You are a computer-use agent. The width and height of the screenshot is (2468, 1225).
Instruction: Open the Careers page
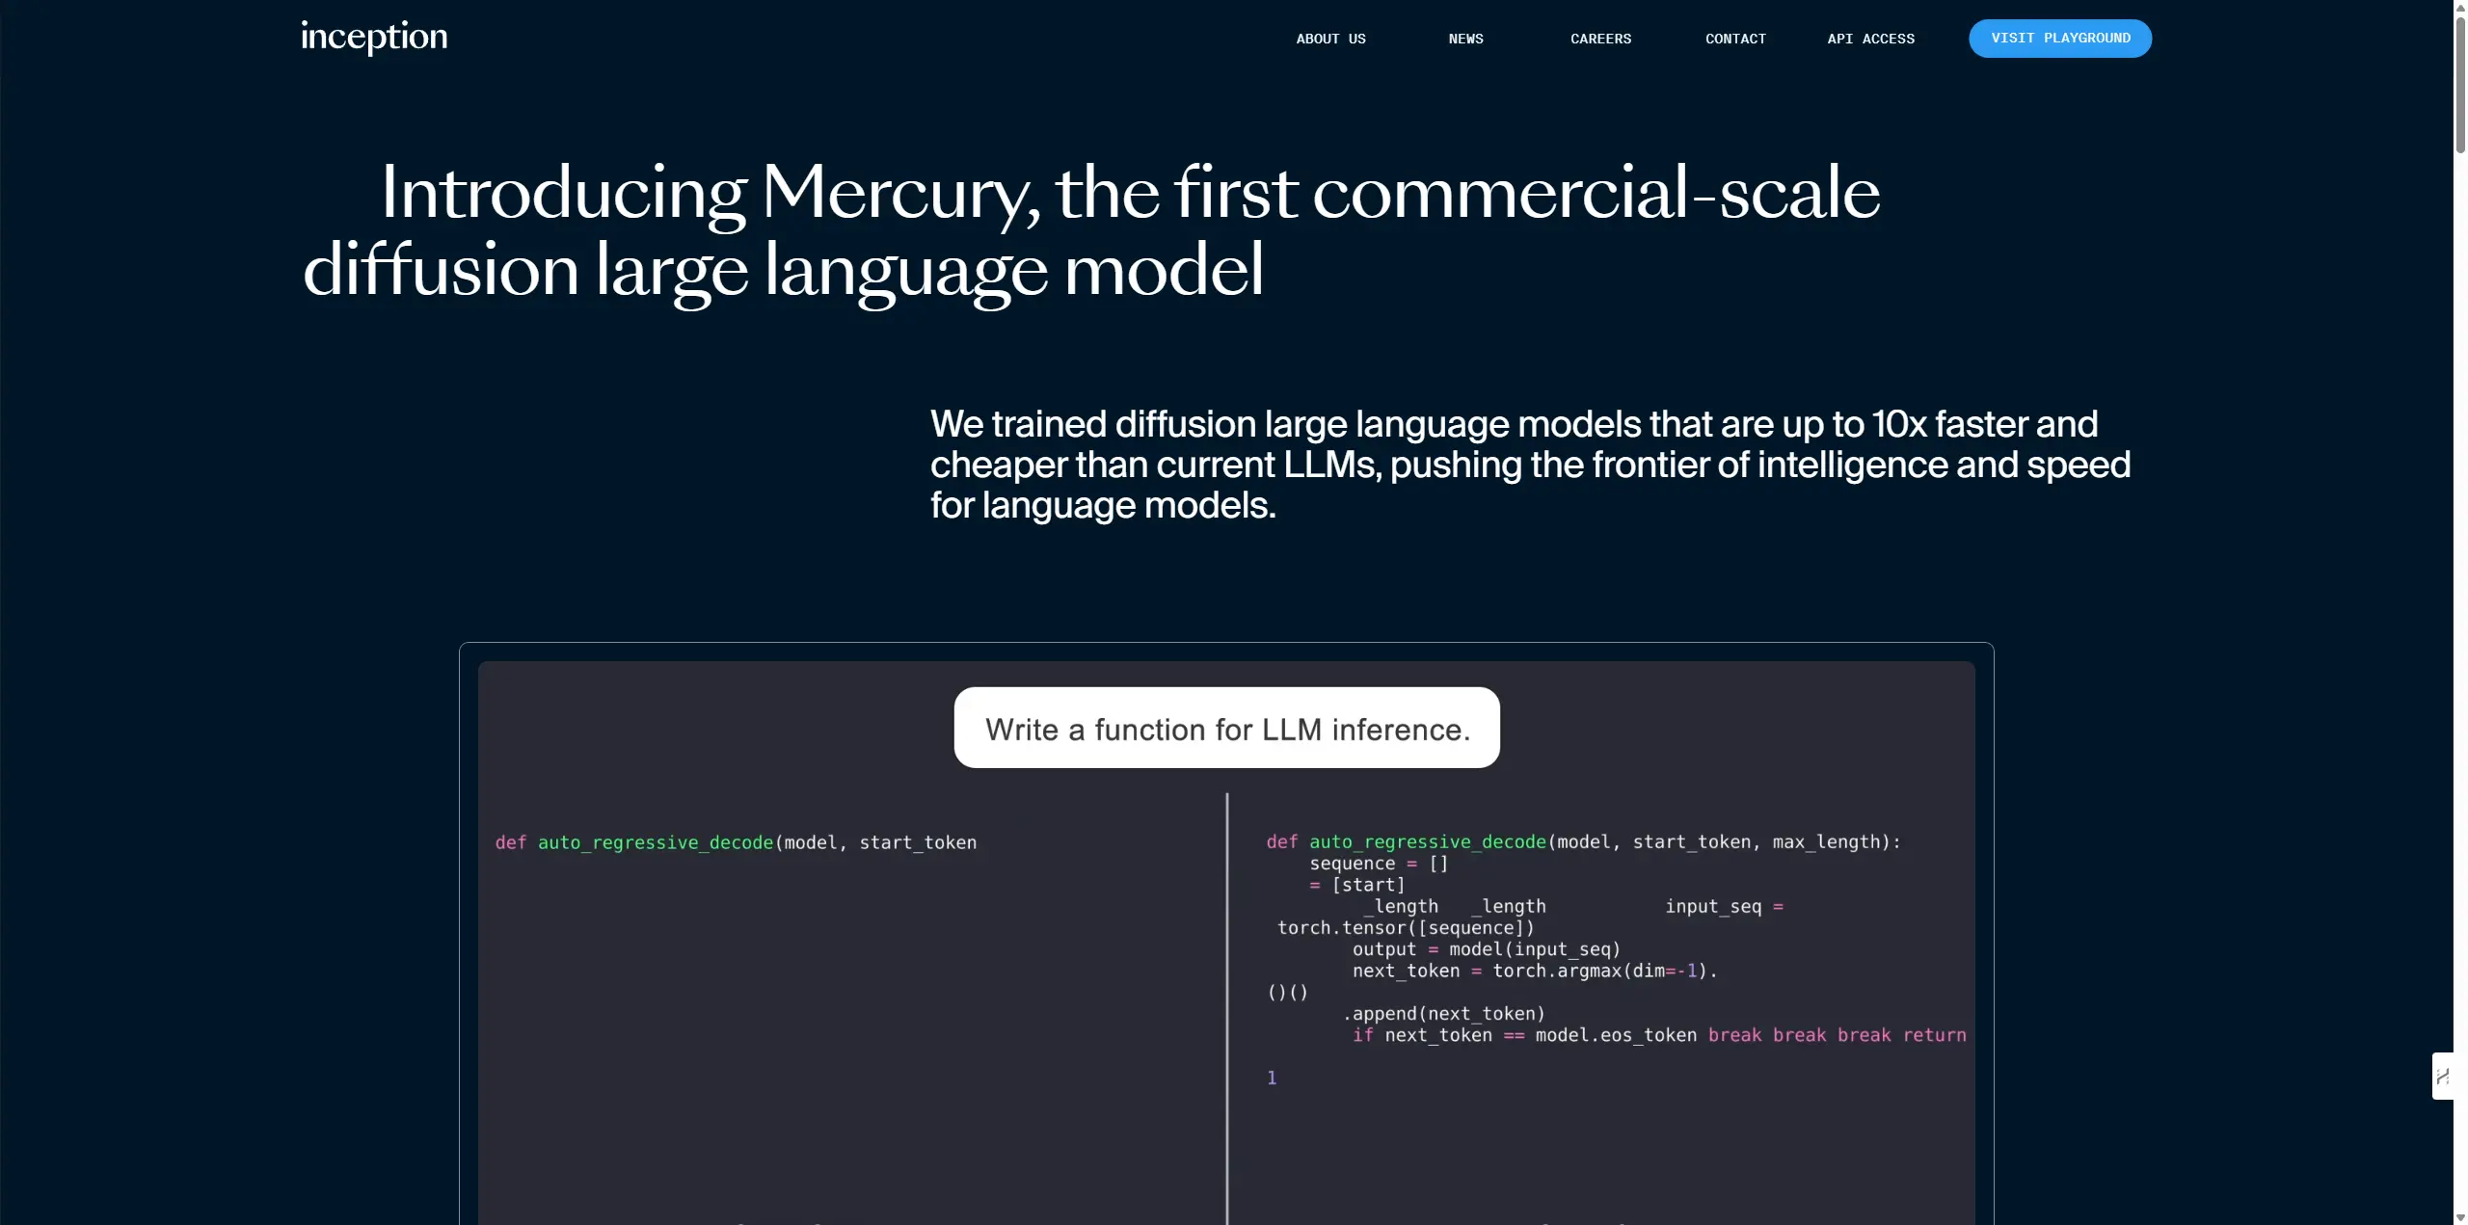pyautogui.click(x=1600, y=39)
